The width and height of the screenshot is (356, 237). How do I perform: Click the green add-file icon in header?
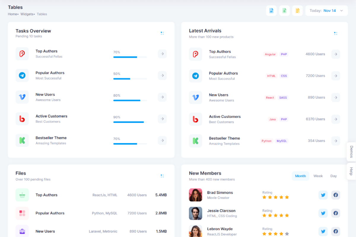click(284, 11)
